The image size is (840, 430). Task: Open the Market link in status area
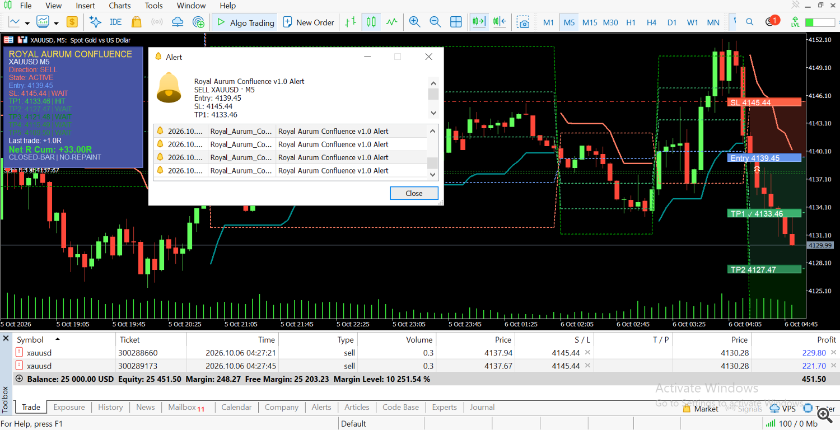tap(701, 409)
